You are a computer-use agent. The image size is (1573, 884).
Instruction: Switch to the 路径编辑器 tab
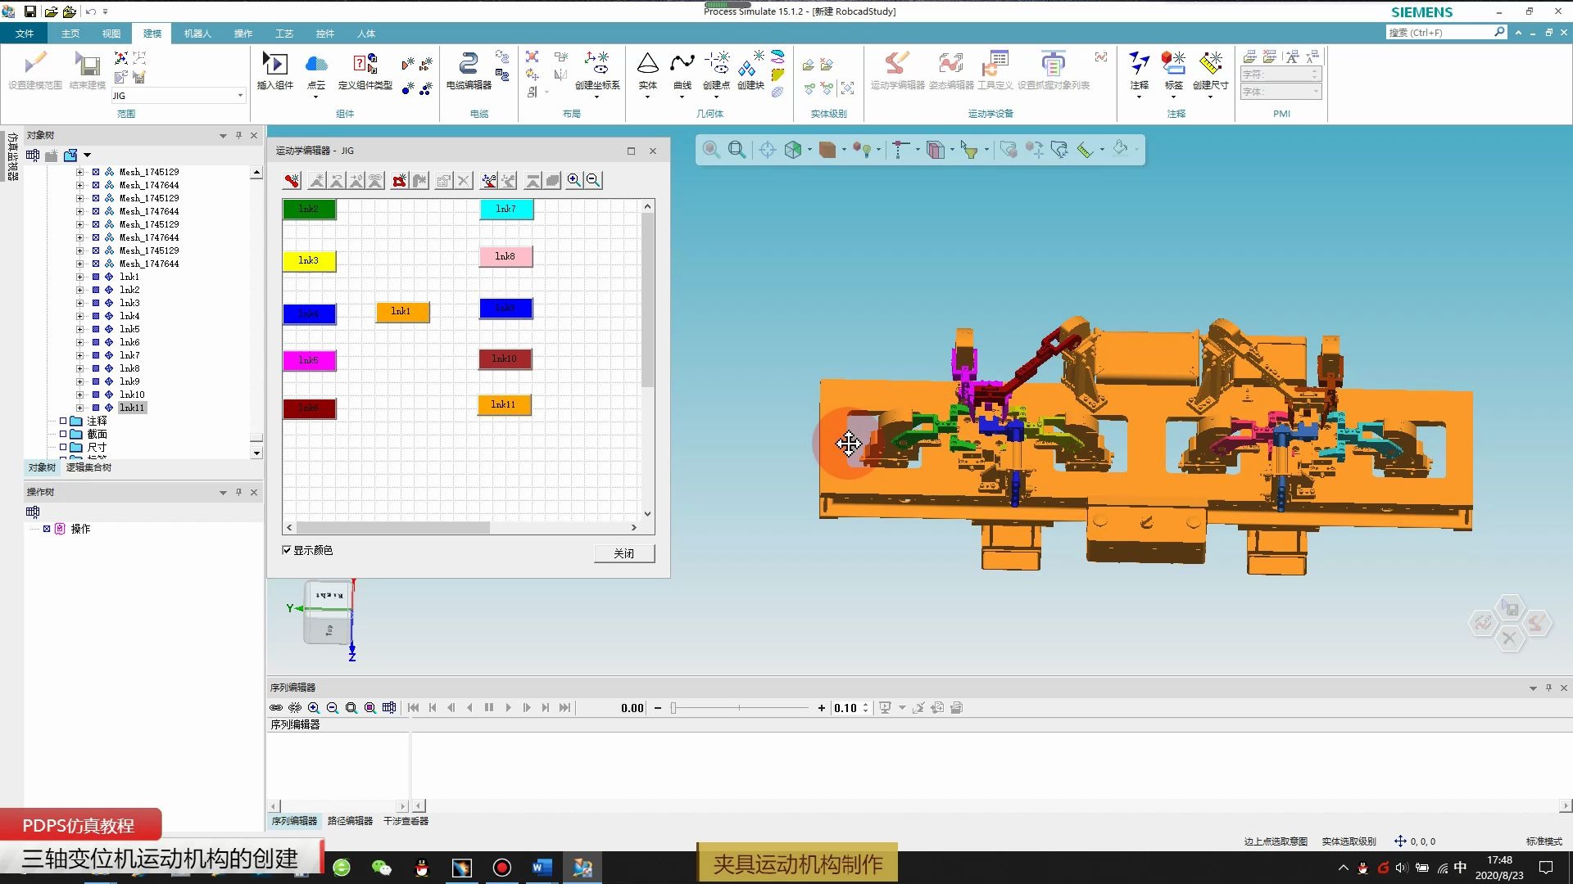(350, 821)
